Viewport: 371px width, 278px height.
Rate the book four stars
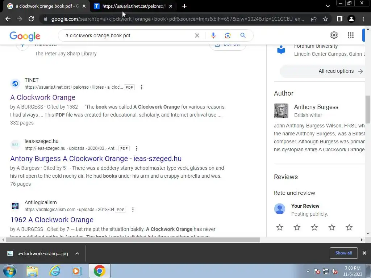(332, 227)
